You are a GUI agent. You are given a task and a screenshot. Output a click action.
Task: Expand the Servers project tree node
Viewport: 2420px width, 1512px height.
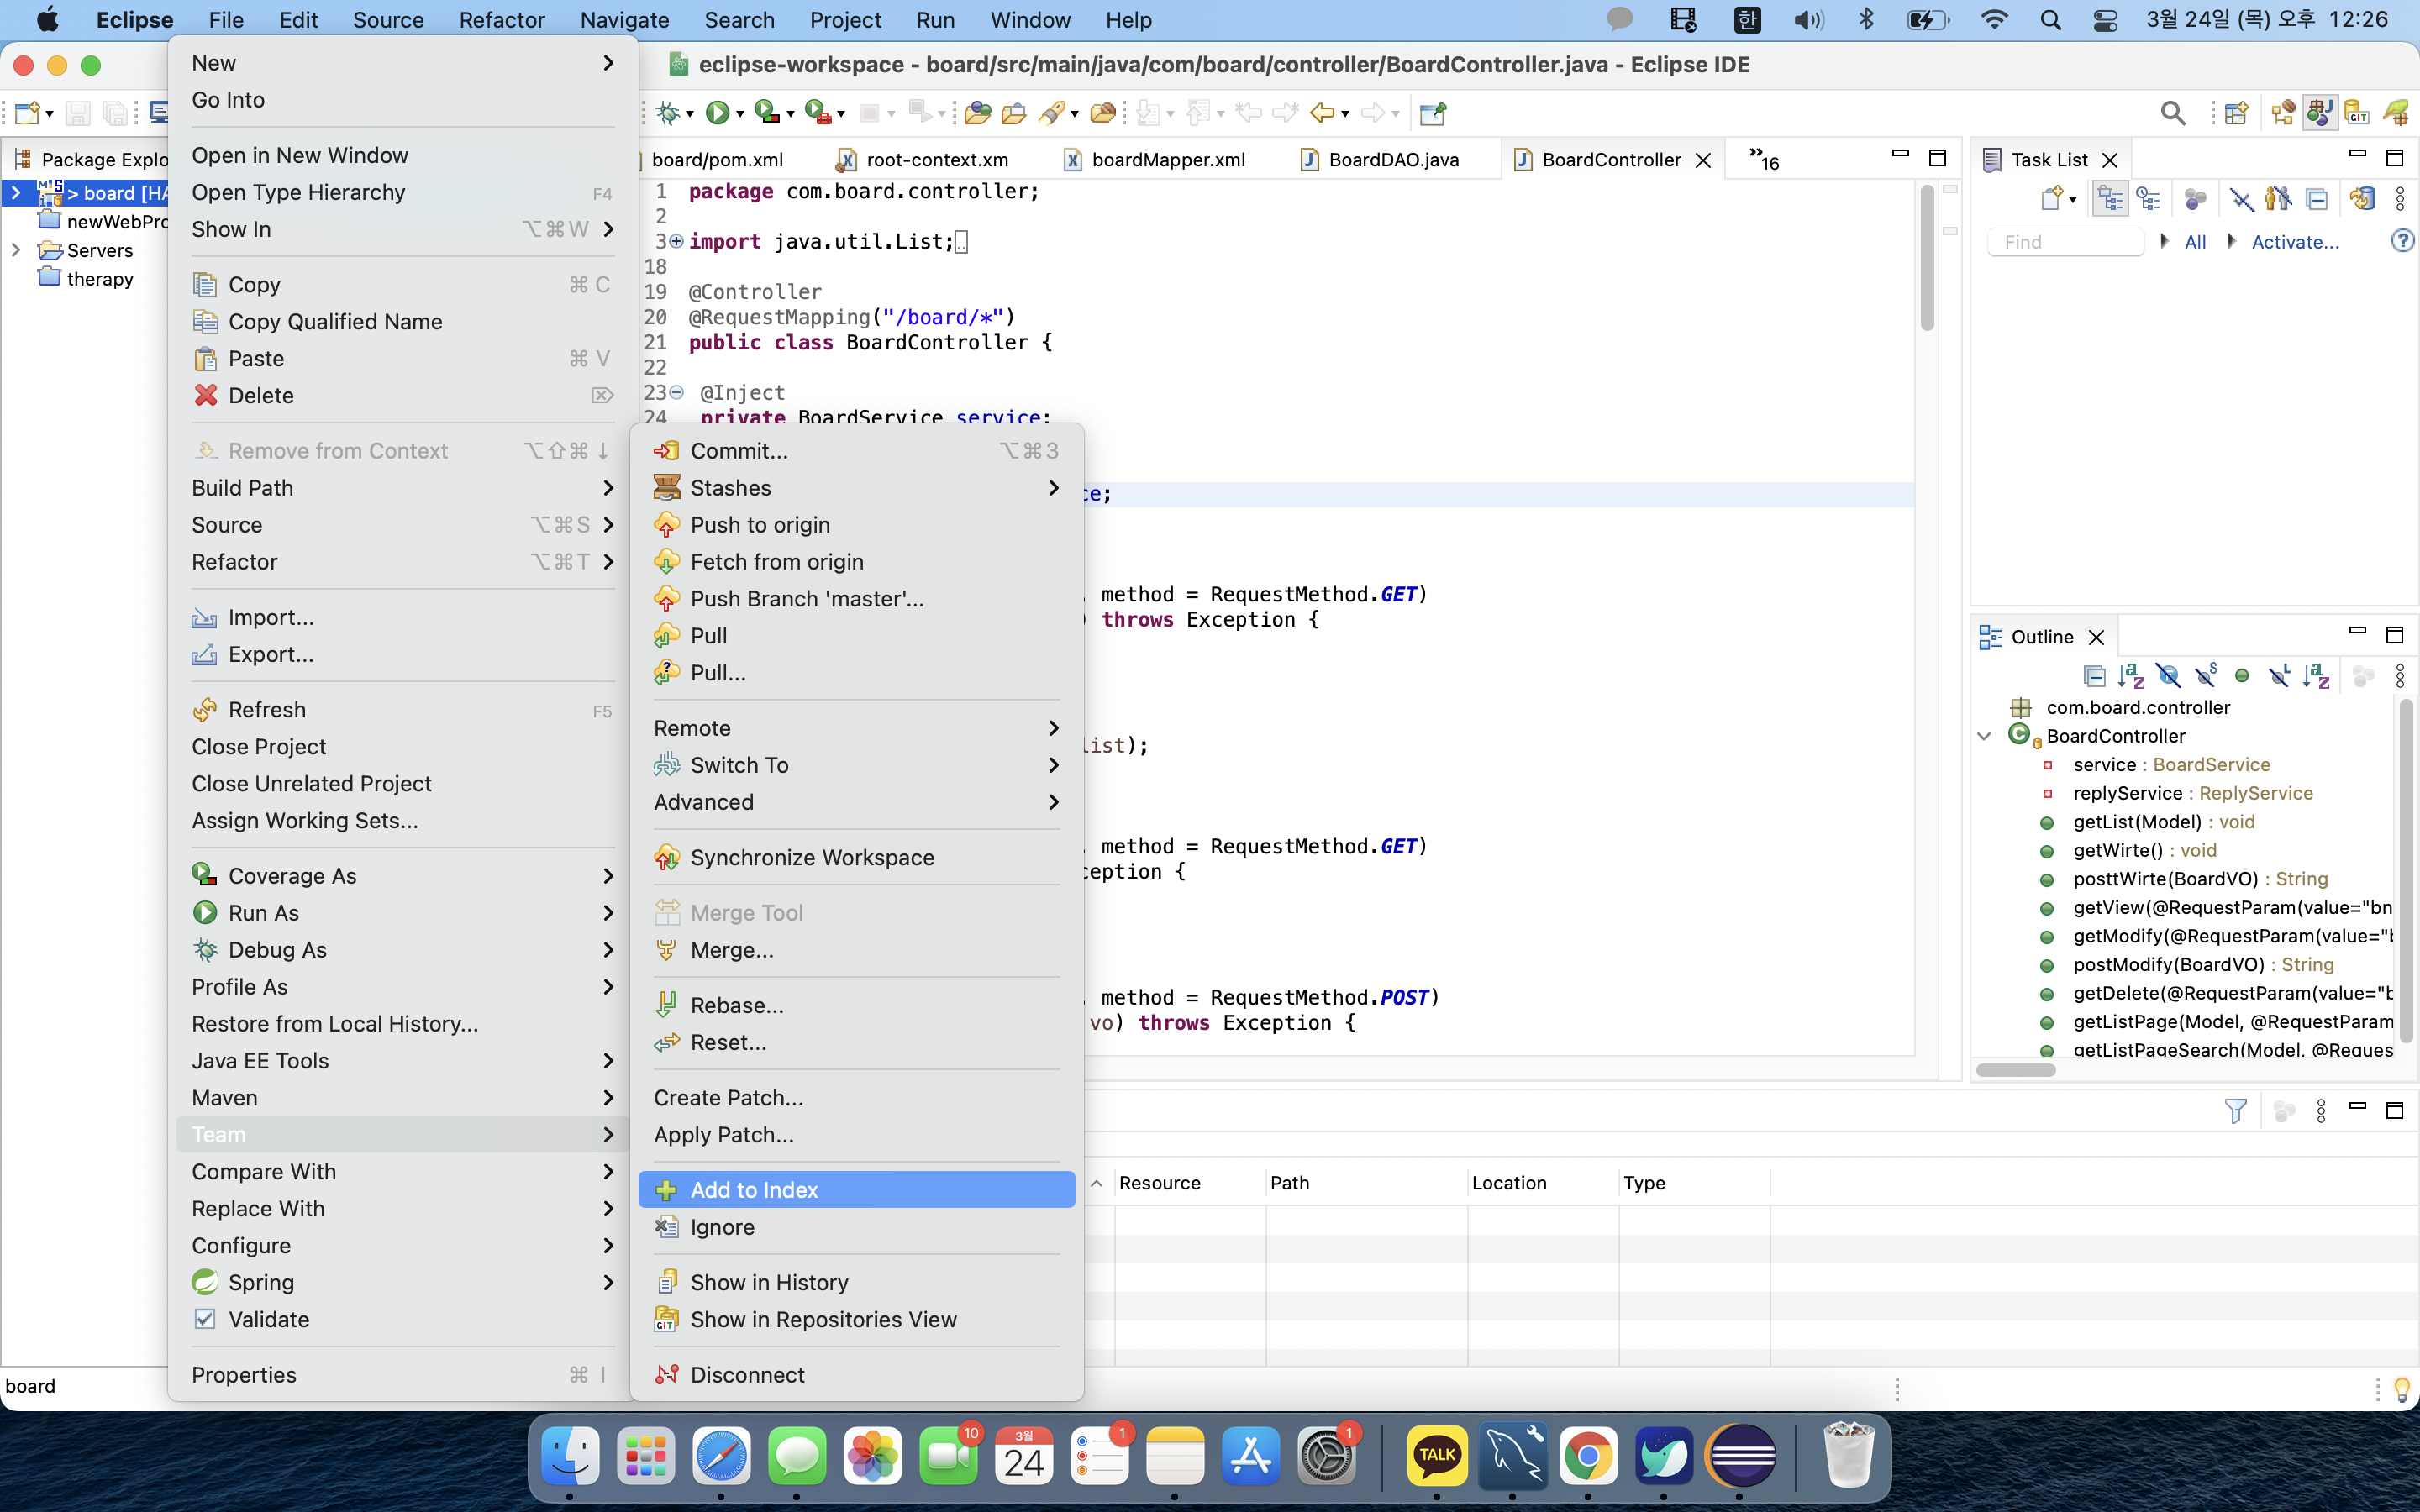[x=16, y=250]
